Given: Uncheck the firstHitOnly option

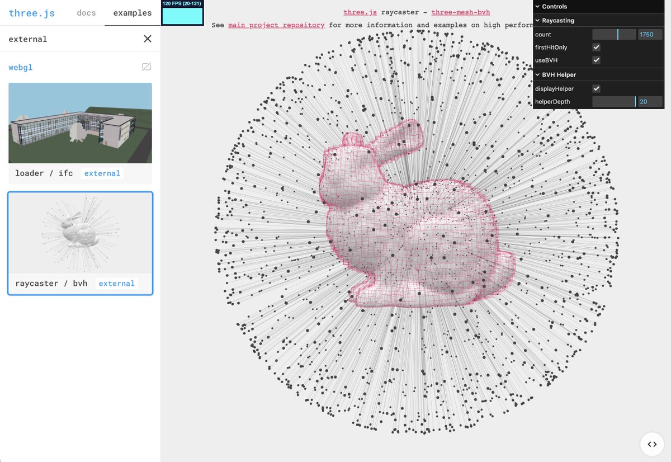Looking at the screenshot, I should point(596,47).
